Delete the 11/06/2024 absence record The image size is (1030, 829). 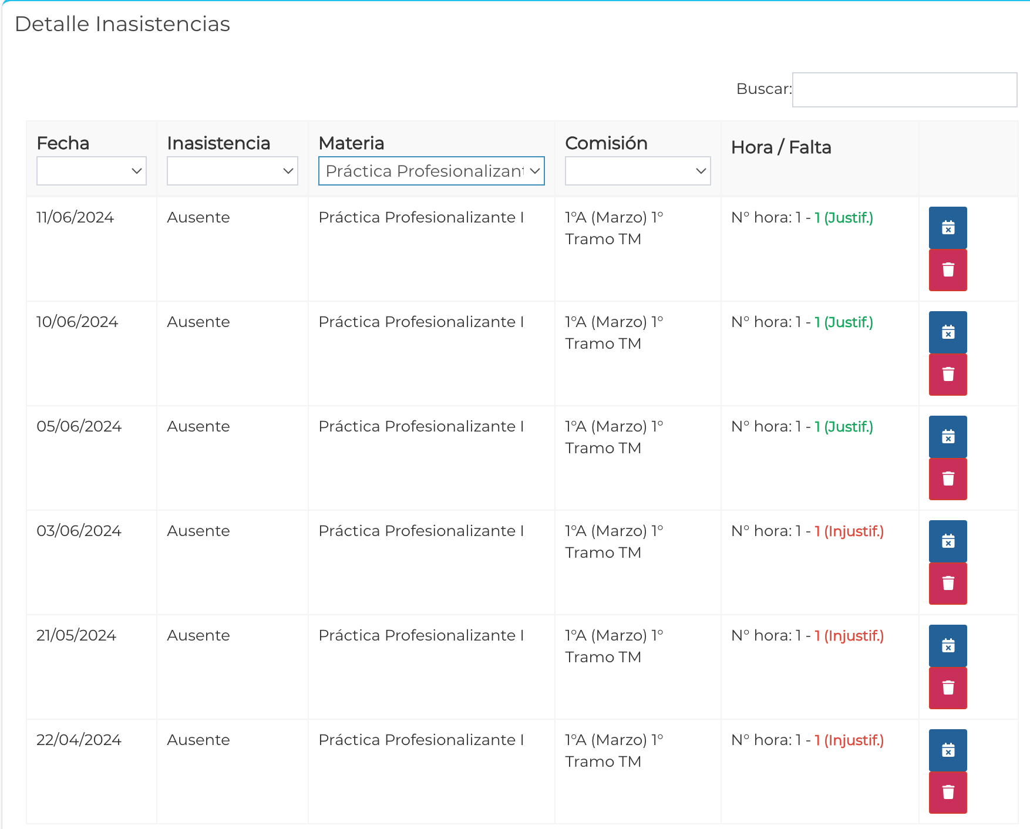pos(947,270)
